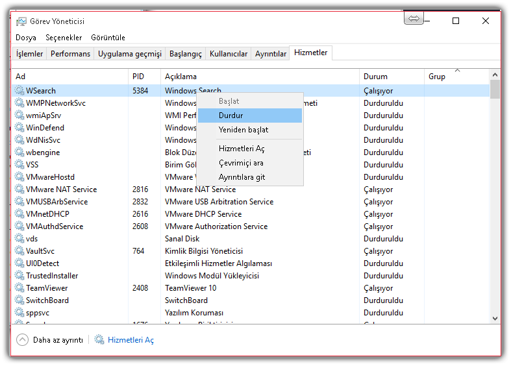Click the gear icon beside WSearch
511x366 pixels.
(x=19, y=90)
